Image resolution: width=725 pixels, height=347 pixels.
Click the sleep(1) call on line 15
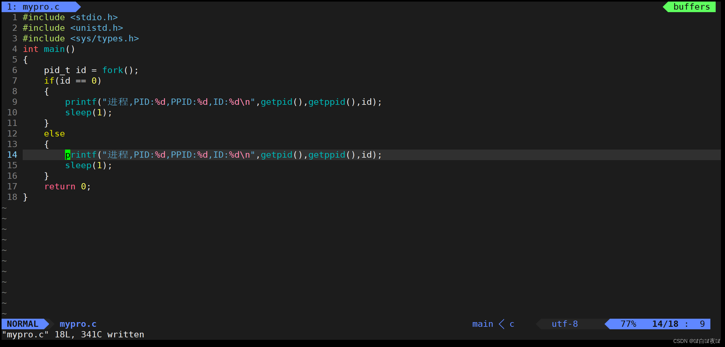[x=89, y=165]
